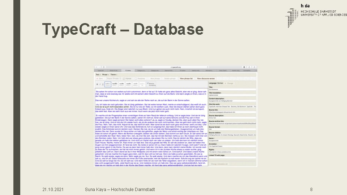
Task: Click the Source format field
Action: 232,129
